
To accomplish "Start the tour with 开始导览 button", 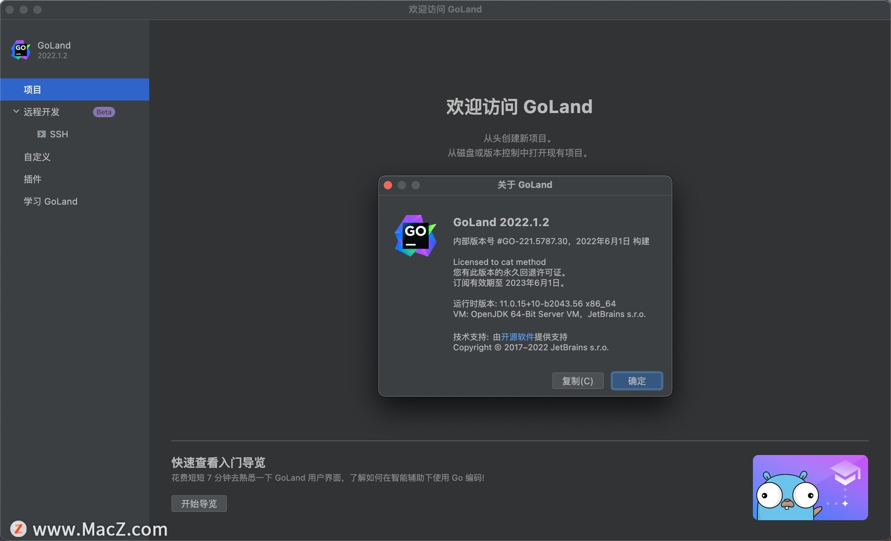I will coord(199,503).
